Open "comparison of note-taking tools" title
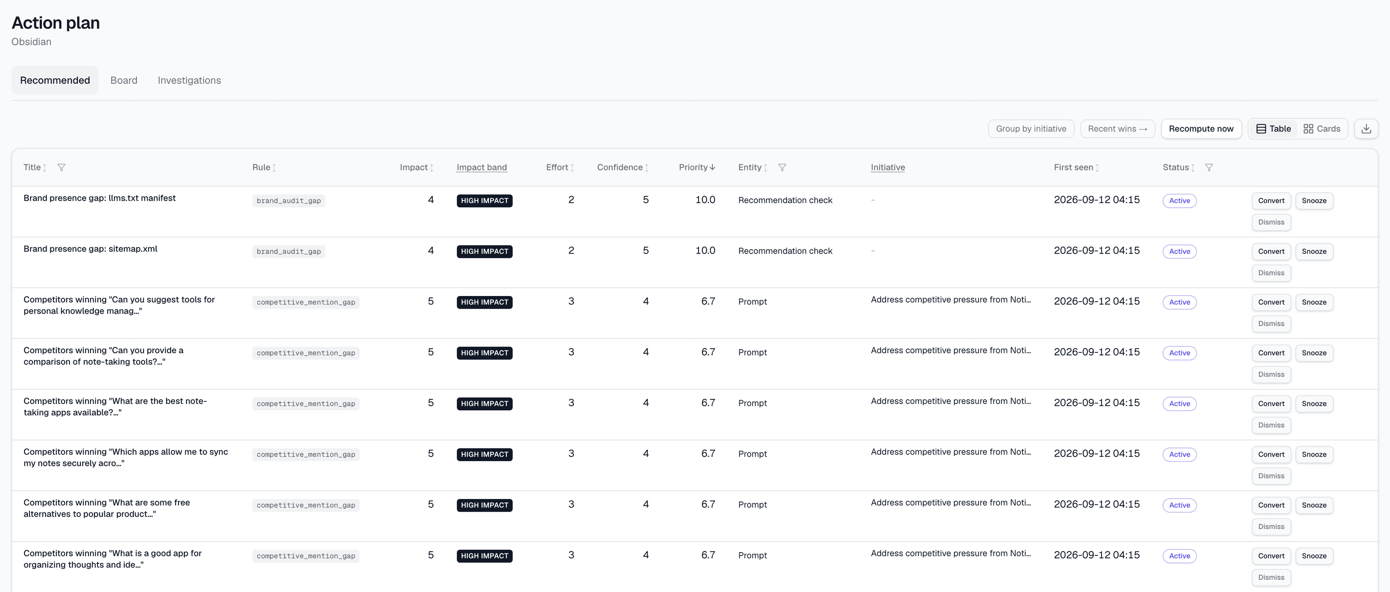1390x592 pixels. coord(104,356)
